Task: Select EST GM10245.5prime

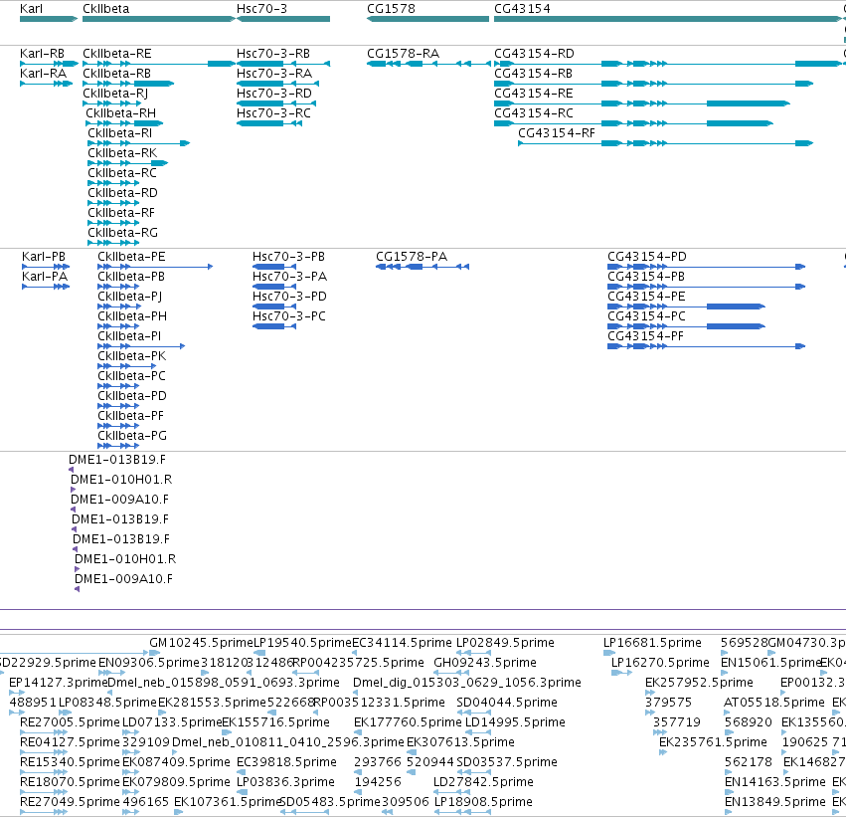Action: pos(201,643)
